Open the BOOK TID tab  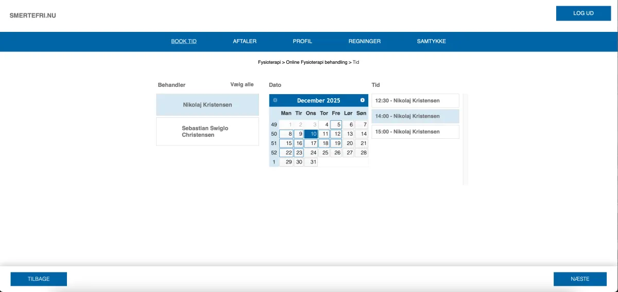pyautogui.click(x=184, y=41)
